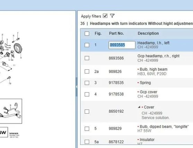Uncheck the Apply filters checkbox
The height and width of the screenshot is (148, 193).
click(105, 16)
